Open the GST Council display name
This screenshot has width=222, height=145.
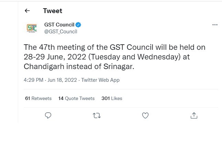[59, 25]
